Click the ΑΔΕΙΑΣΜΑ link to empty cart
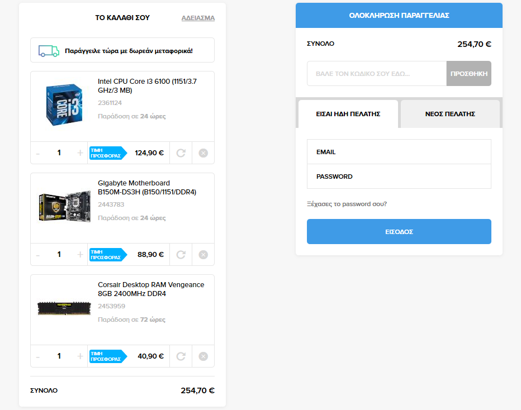521x410 pixels. [198, 18]
